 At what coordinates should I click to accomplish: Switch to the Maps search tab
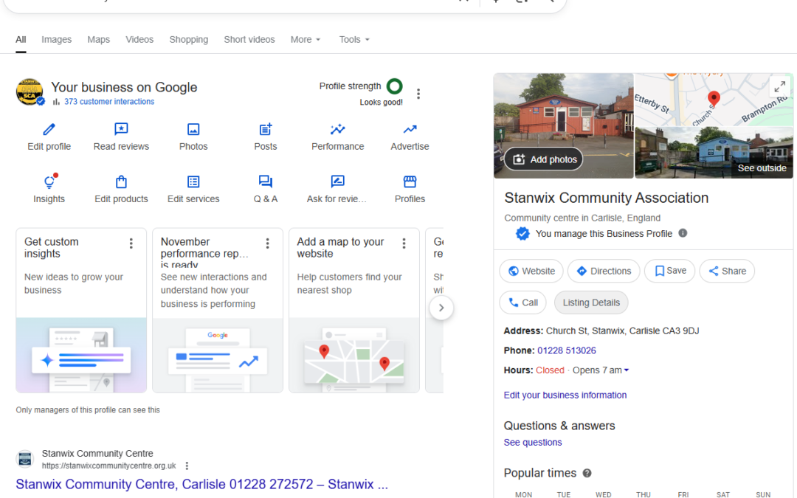(98, 40)
